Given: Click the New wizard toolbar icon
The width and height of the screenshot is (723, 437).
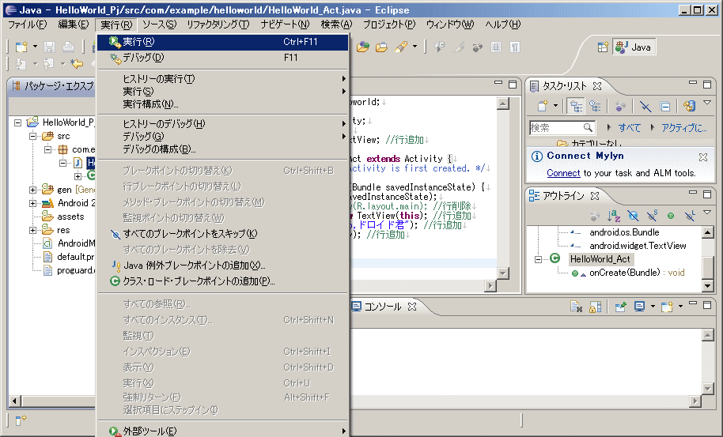Looking at the screenshot, I should coord(21,47).
